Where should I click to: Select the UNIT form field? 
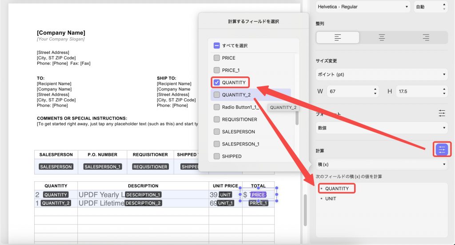(225, 195)
